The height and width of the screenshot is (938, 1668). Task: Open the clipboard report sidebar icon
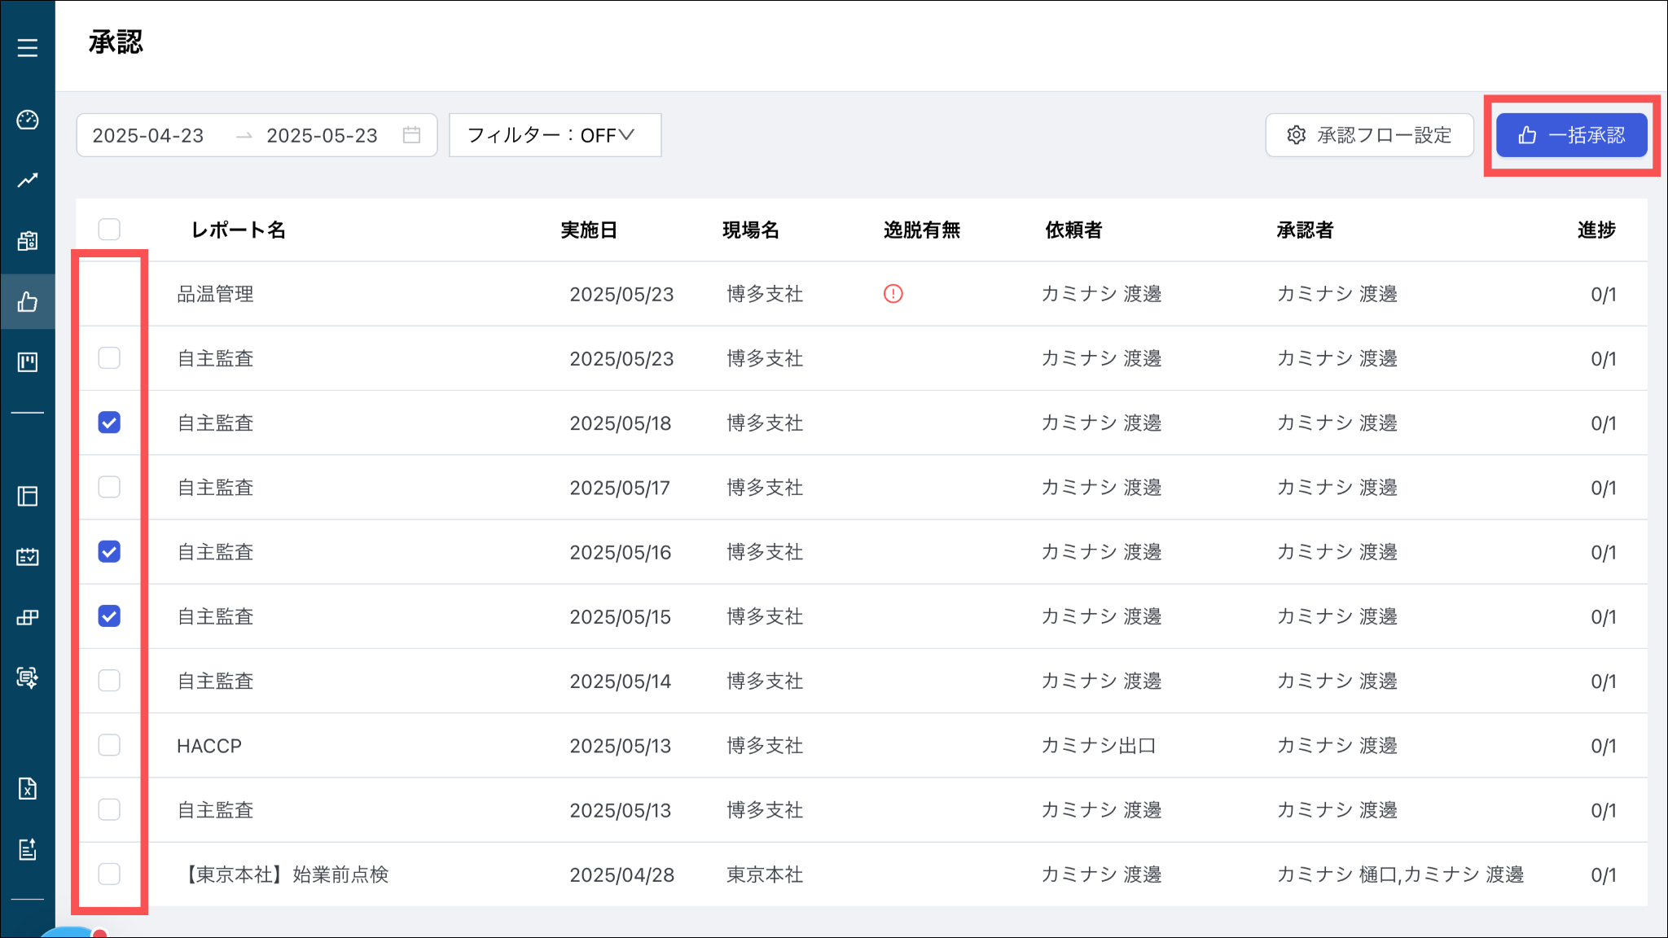[28, 241]
